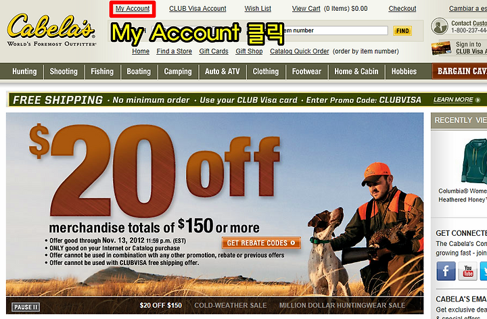Click the Contact Customer Service icon

[439, 26]
